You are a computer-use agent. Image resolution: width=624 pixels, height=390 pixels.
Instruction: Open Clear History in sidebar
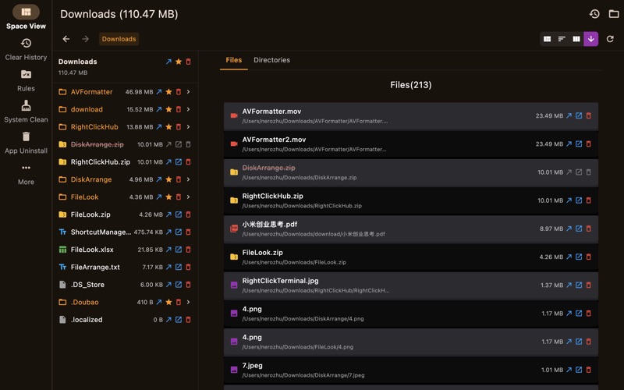(26, 49)
